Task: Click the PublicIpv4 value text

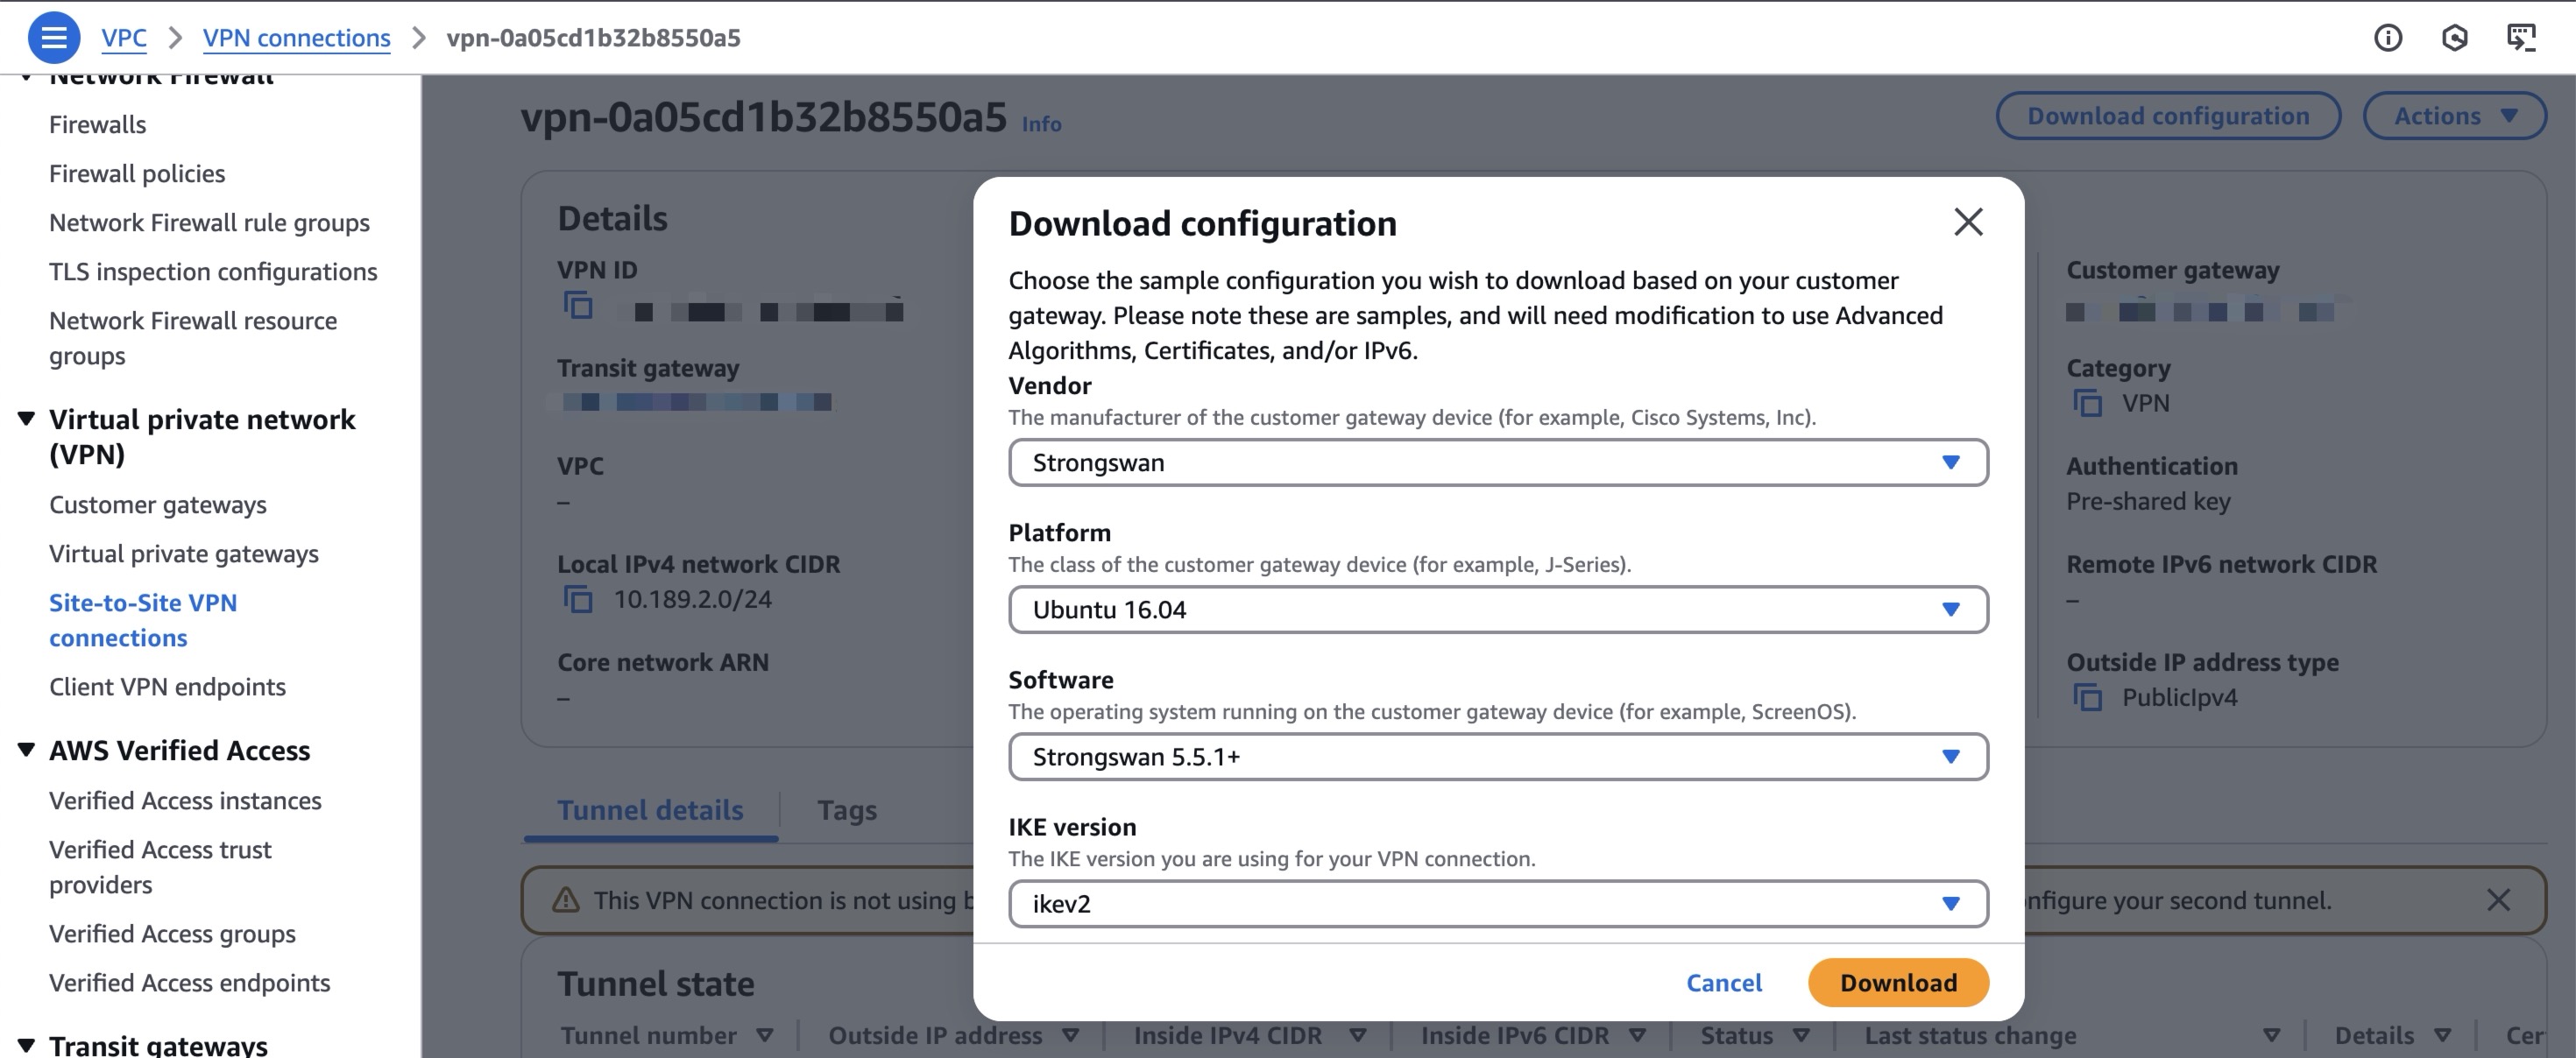Action: 2179,697
